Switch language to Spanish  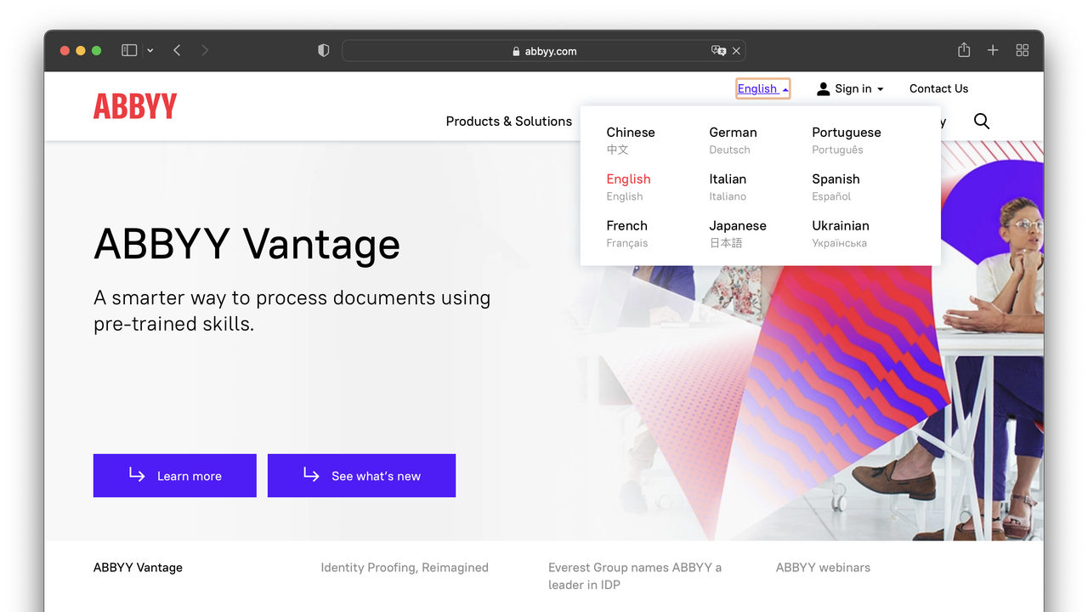coord(836,187)
